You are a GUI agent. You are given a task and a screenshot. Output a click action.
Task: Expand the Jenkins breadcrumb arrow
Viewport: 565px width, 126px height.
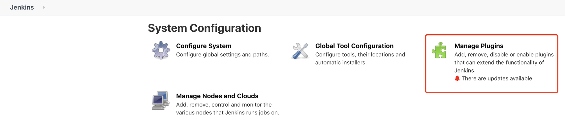coord(44,7)
